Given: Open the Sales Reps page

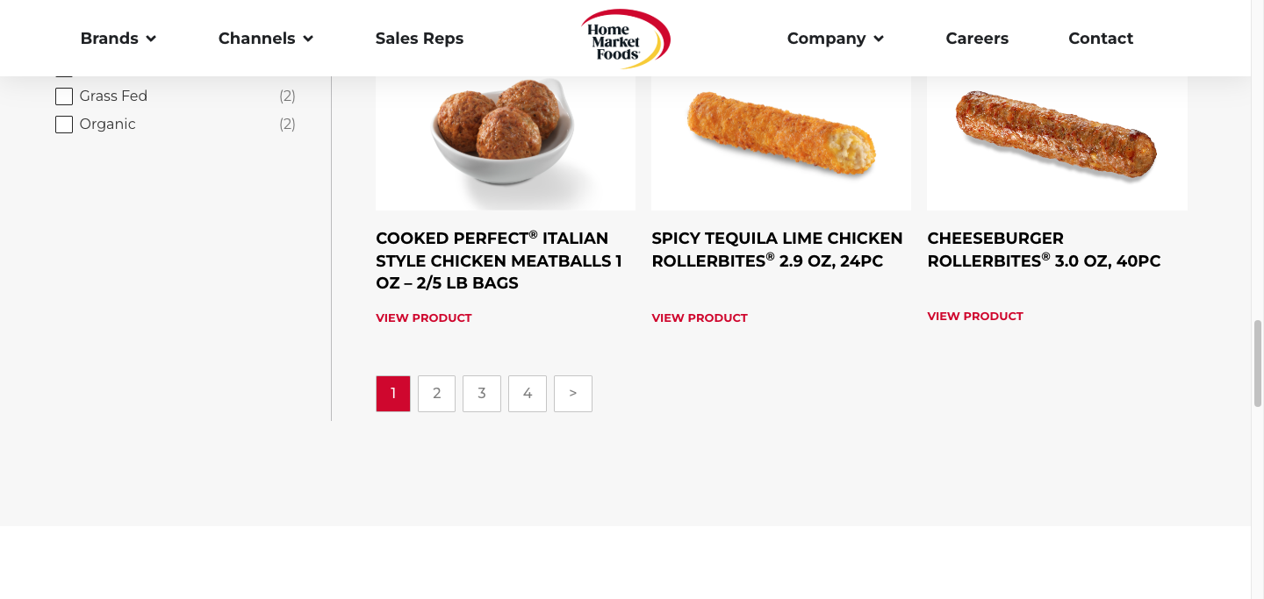Looking at the screenshot, I should 420,39.
